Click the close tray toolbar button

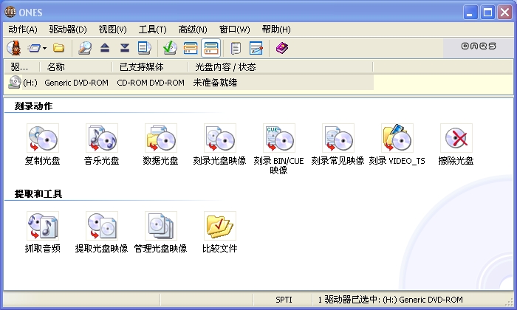pyautogui.click(x=125, y=48)
